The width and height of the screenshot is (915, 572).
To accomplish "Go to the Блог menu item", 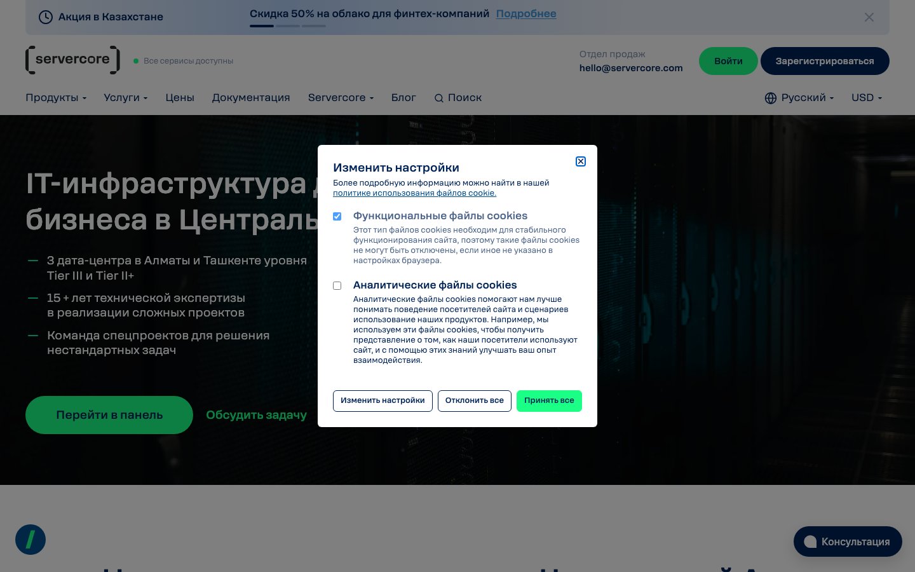I will tap(403, 98).
